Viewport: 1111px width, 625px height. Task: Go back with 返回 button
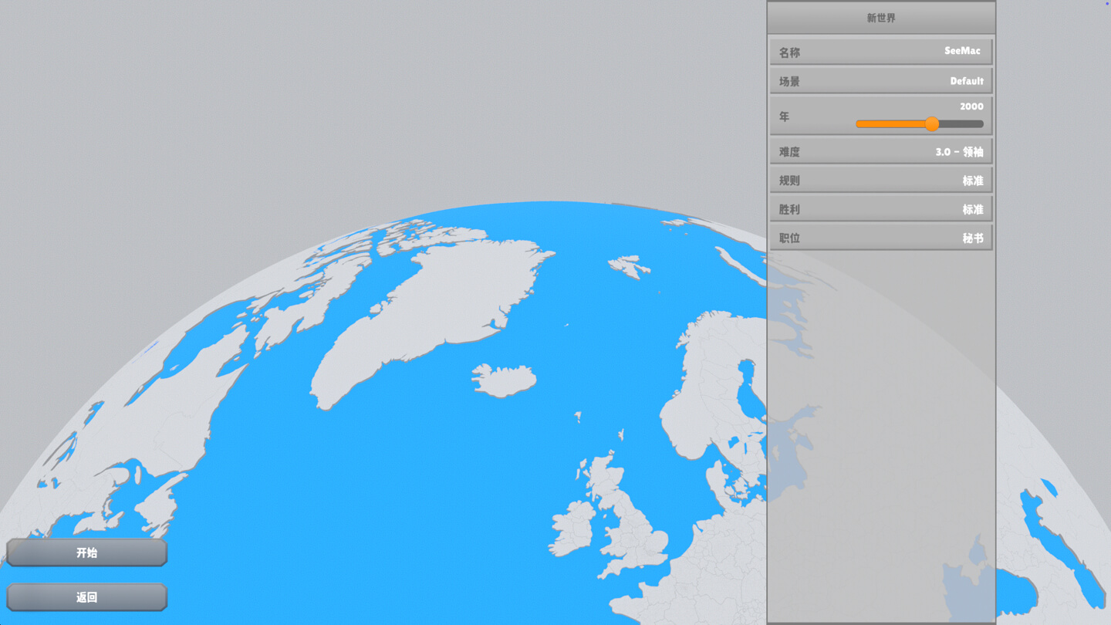(x=86, y=597)
